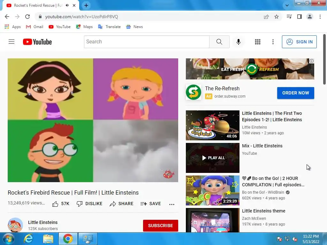Go to the YouTube home logo
Screen dimensions: 327x245
pyautogui.click(x=37, y=42)
